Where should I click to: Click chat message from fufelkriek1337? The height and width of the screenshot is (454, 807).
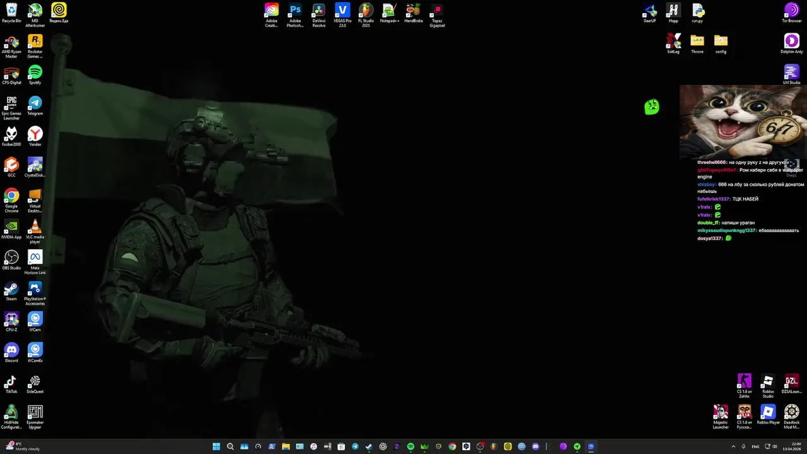(x=728, y=199)
